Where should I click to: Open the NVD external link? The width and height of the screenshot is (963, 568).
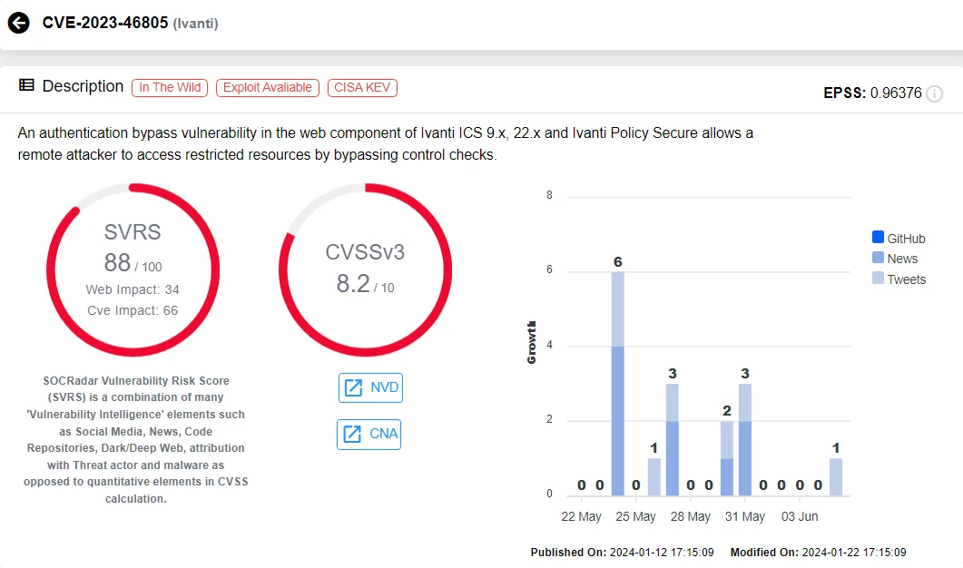[x=370, y=387]
